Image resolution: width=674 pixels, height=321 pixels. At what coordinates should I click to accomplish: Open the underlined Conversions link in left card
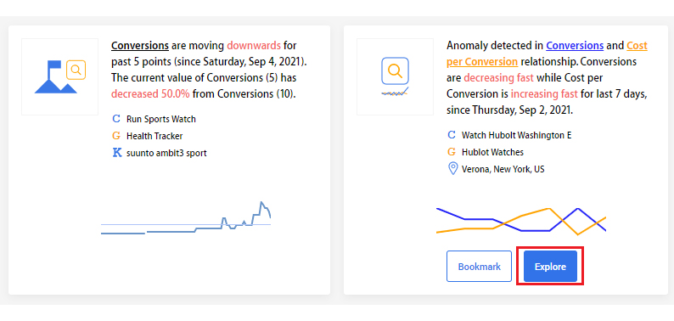click(140, 46)
